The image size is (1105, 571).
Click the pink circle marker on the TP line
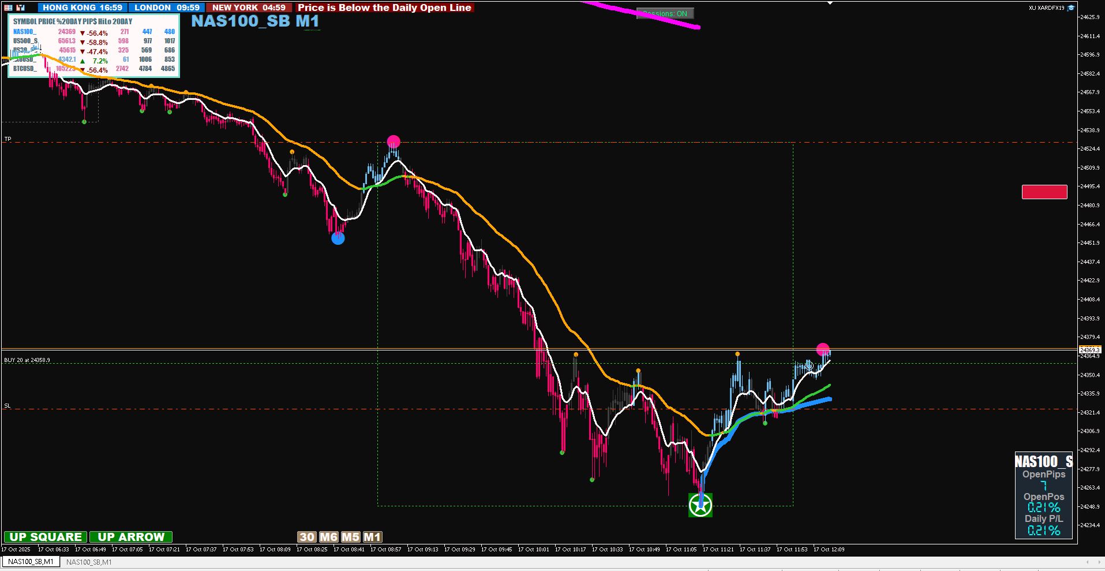pos(394,141)
